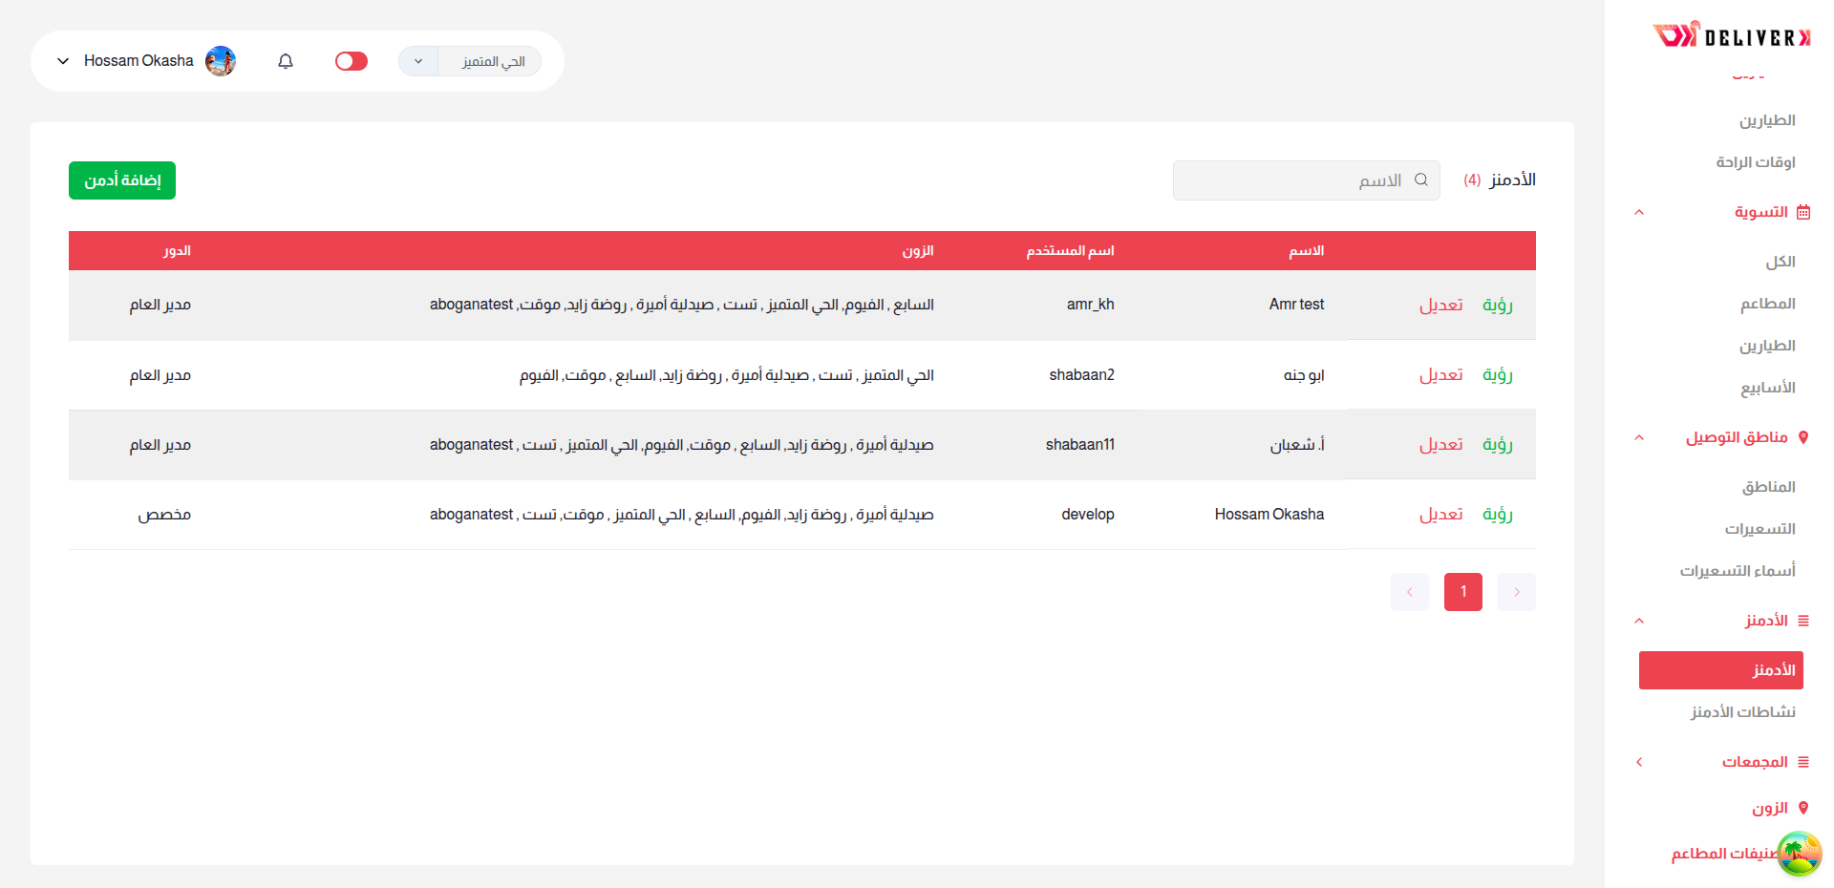Click the Deliver logo in sidebar

point(1731,36)
